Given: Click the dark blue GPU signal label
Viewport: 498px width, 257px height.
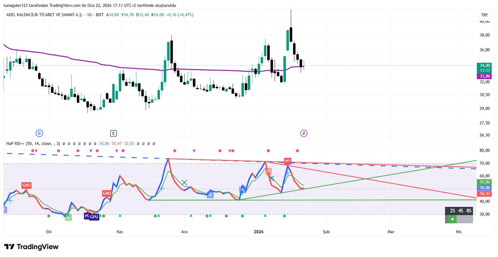Looking at the screenshot, I should (x=95, y=217).
